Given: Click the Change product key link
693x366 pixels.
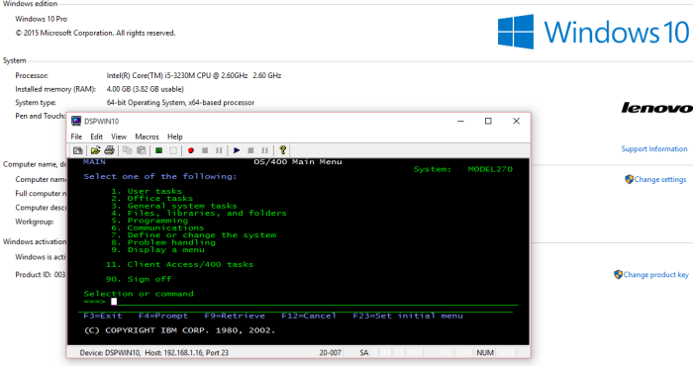Looking at the screenshot, I should point(655,275).
